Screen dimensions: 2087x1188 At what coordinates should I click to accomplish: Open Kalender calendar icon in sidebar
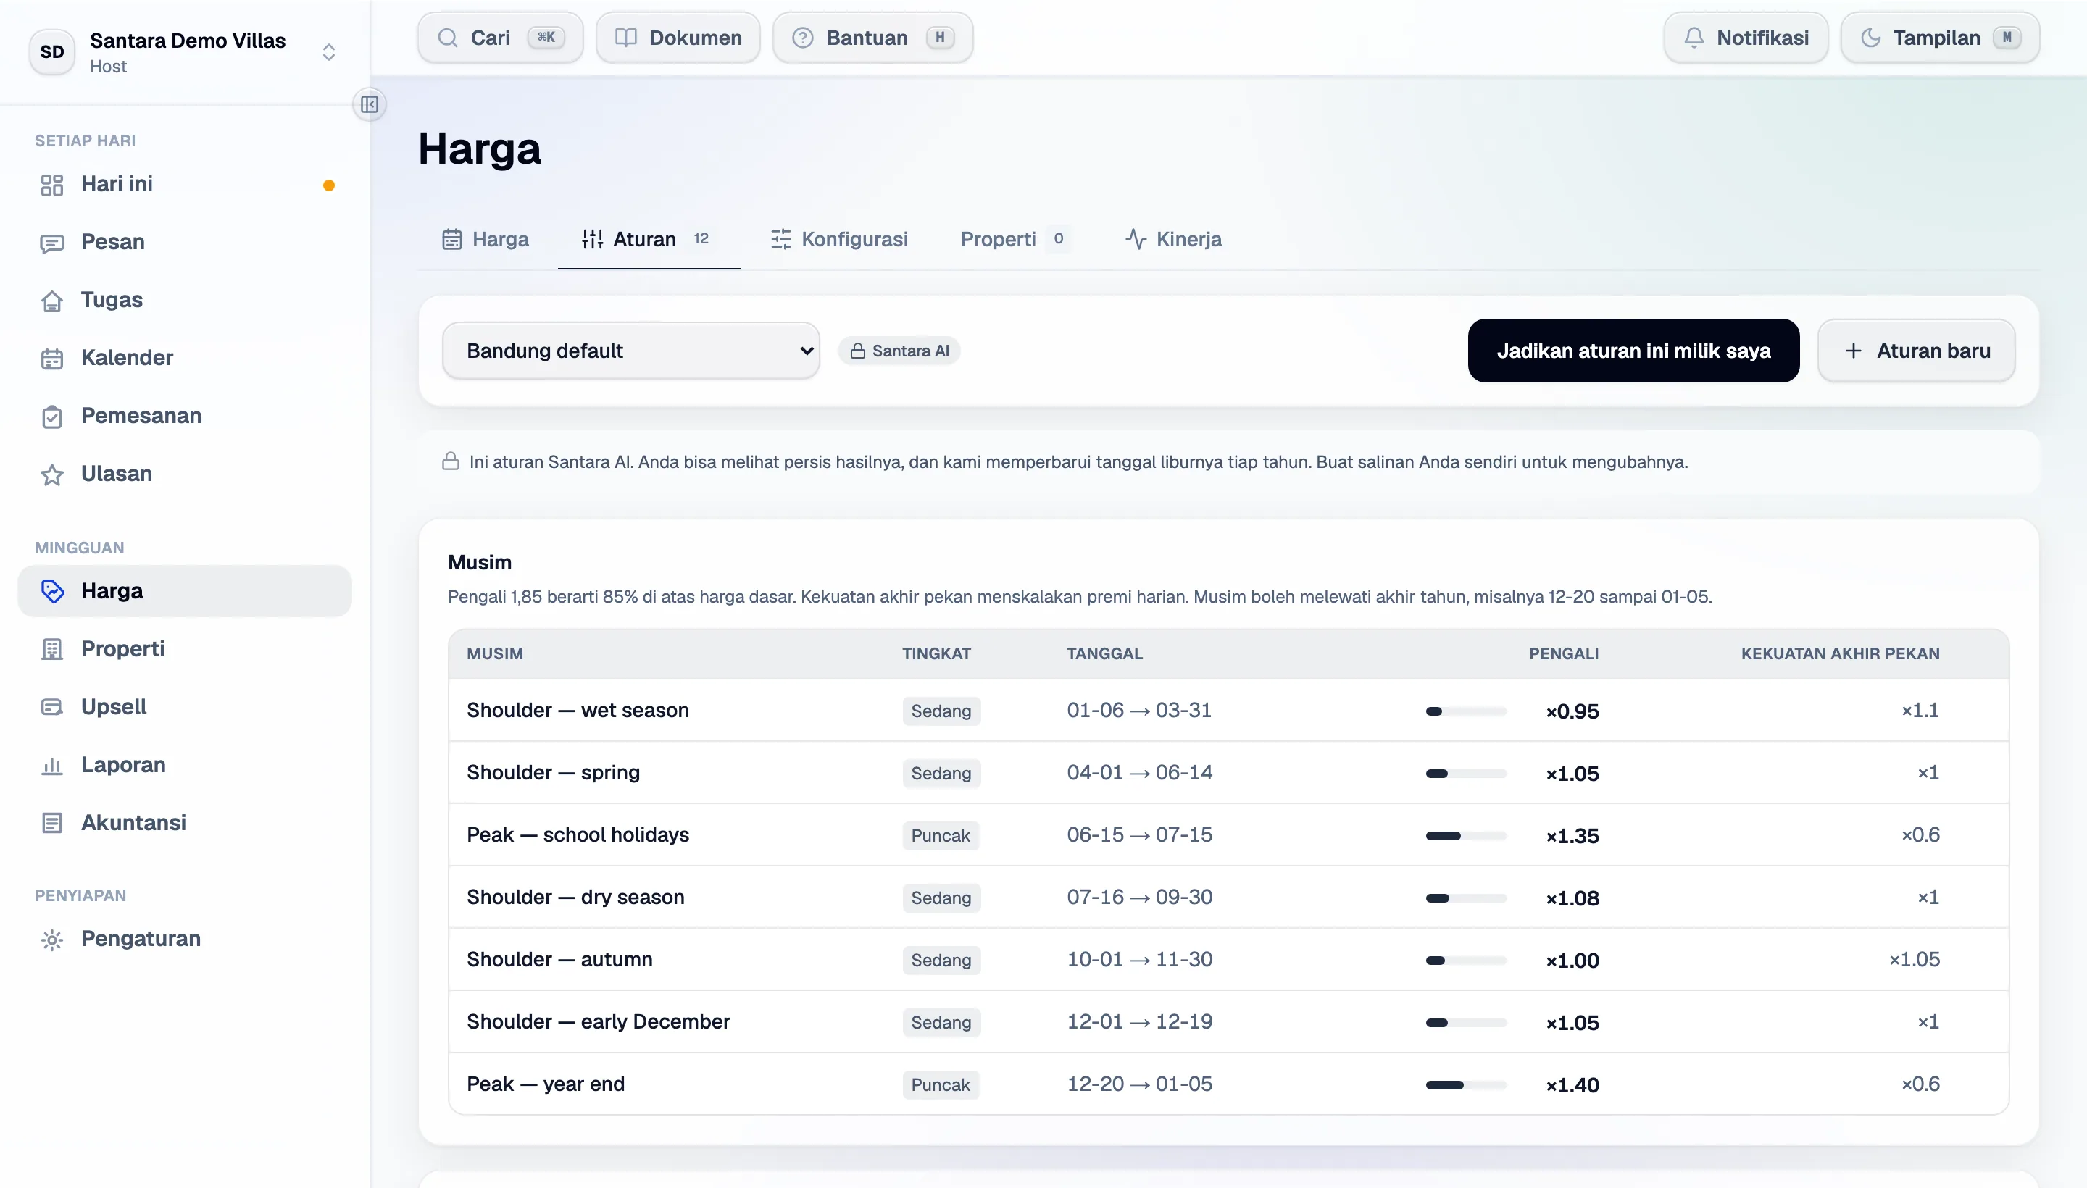point(52,359)
